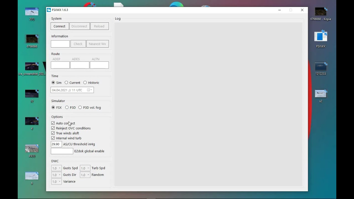Open the Variance dropdown
Viewport: 354px width, 199px height.
pos(56,182)
